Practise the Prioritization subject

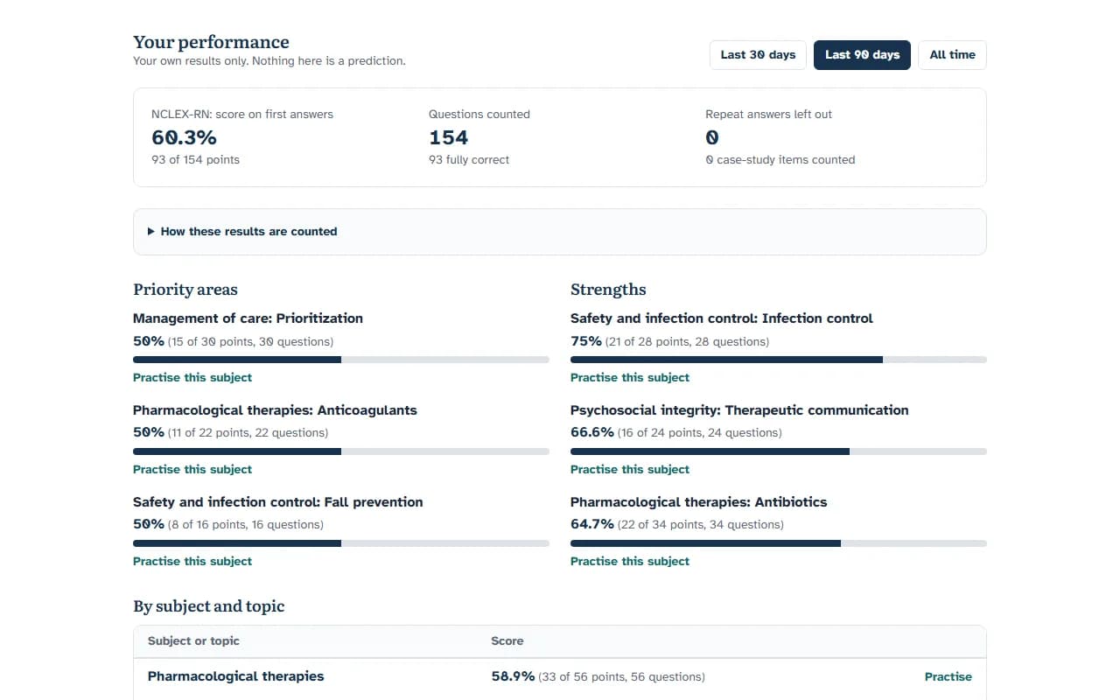point(192,378)
